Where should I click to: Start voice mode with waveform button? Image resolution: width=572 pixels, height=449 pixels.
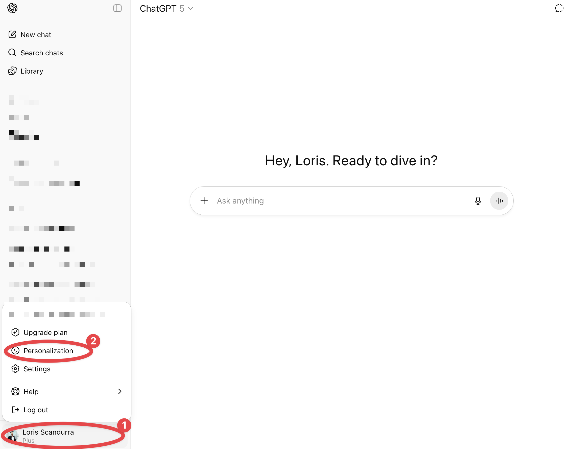(499, 200)
